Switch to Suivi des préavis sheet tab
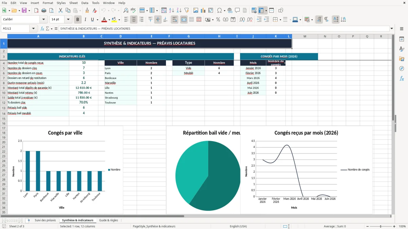Image resolution: width=408 pixels, height=229 pixels. pos(45,220)
